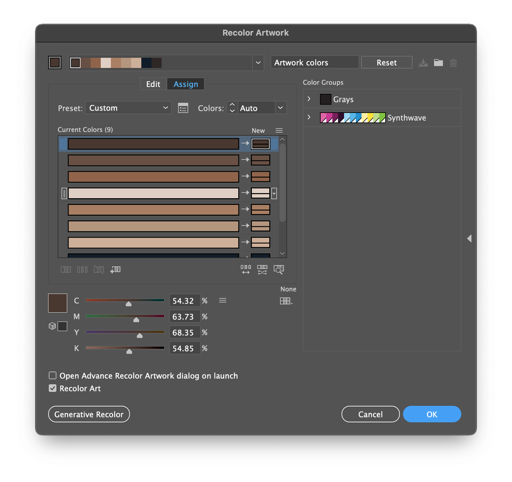Click the out-of-gamut cube warning icon
Screen dimensions: 512x482
[x=52, y=326]
